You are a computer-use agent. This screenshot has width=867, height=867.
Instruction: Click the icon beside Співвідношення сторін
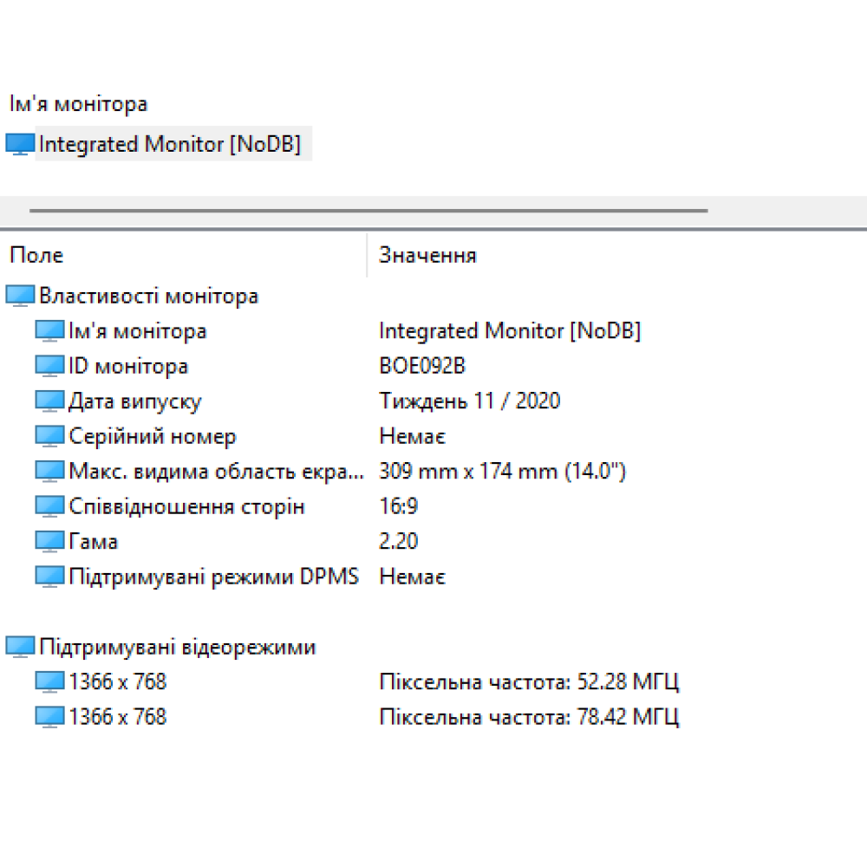(x=49, y=507)
